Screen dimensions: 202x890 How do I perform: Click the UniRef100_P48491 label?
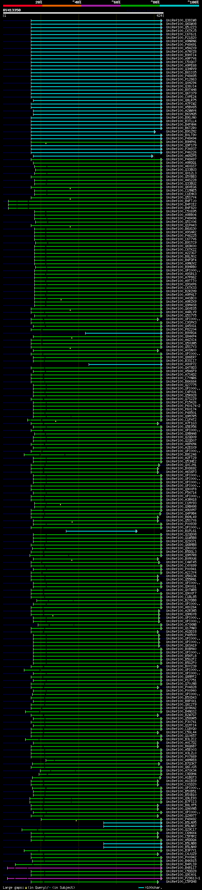coord(181,45)
